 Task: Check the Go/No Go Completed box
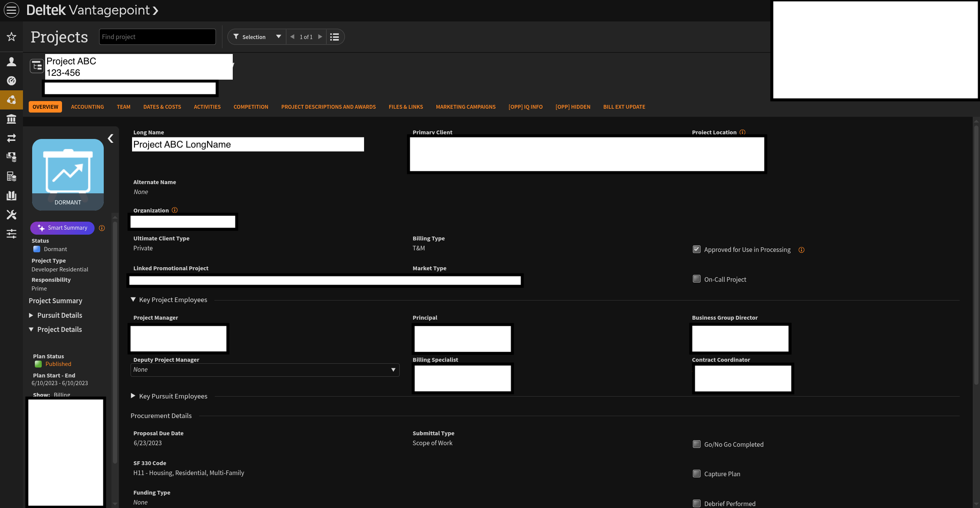[697, 444]
